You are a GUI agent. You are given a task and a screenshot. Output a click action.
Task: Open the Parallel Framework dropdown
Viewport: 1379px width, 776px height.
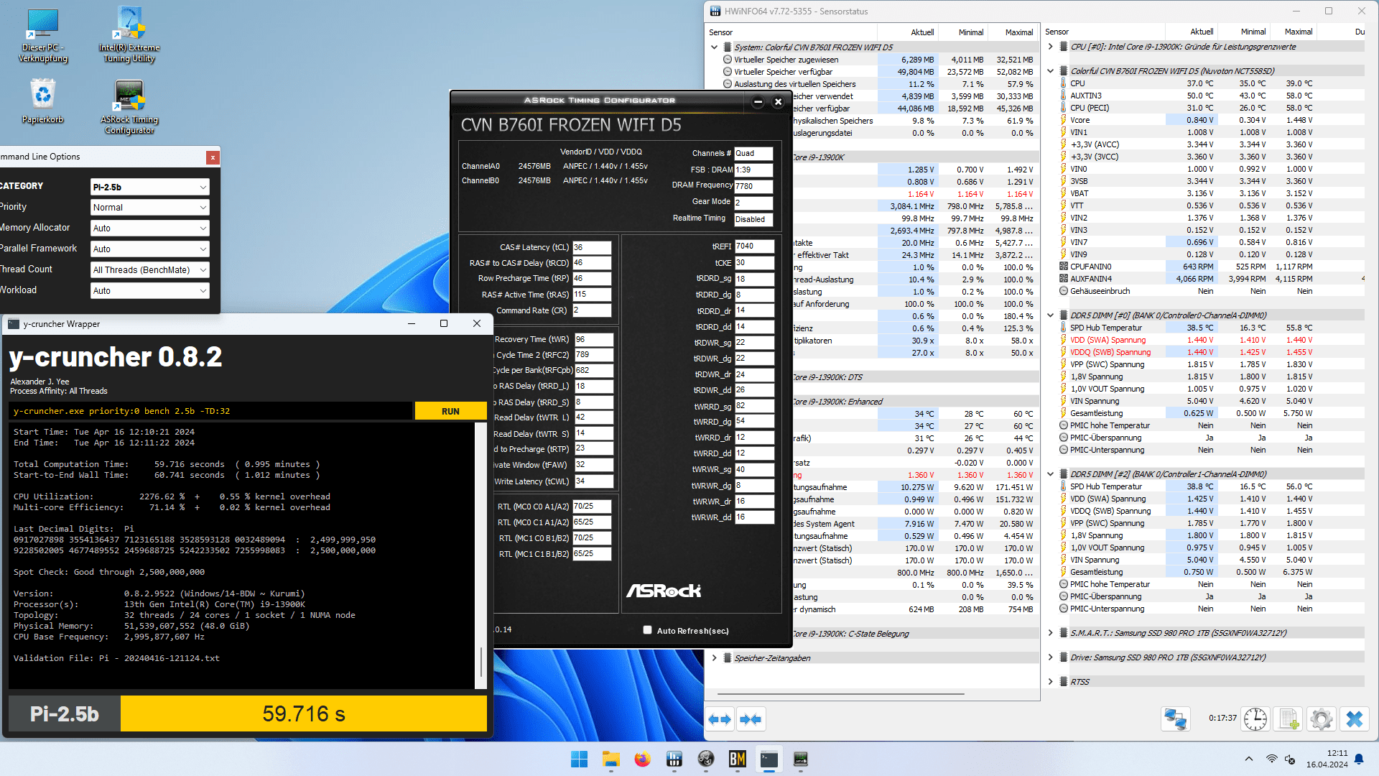coord(149,249)
